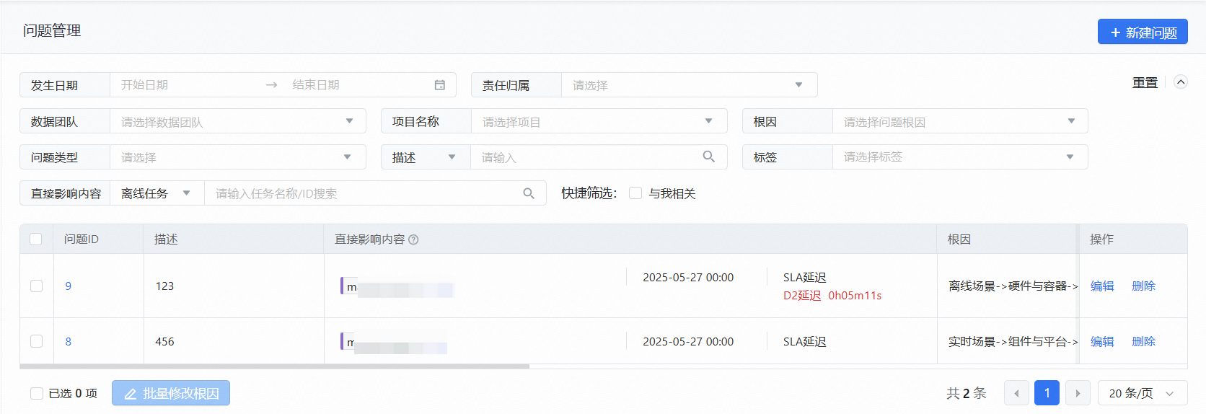The image size is (1206, 414).
Task: Click D2延迟 0h05m11s red text
Action: (832, 296)
